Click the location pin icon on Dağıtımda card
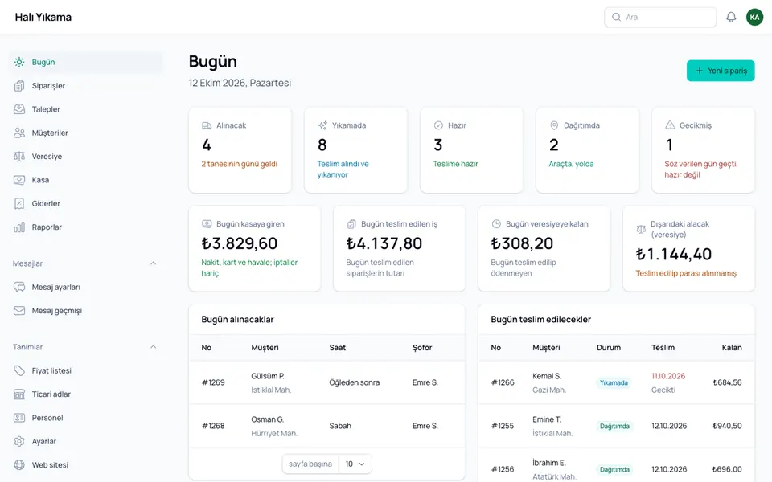772x482 pixels. (x=554, y=125)
